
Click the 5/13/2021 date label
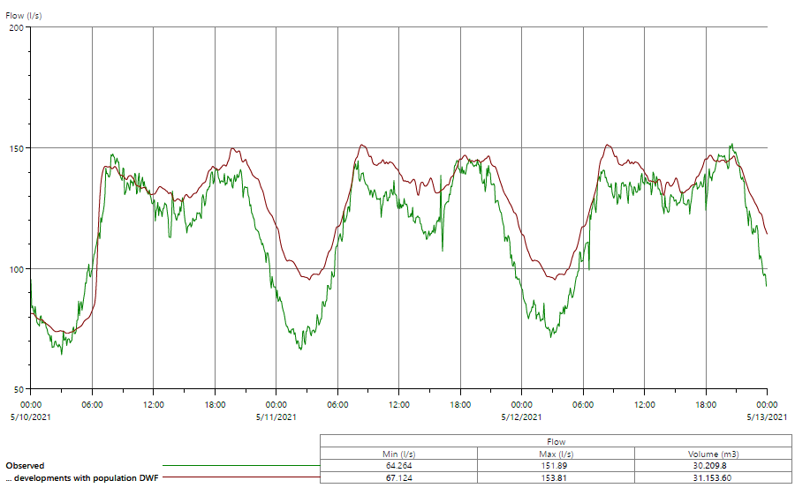[x=766, y=417]
